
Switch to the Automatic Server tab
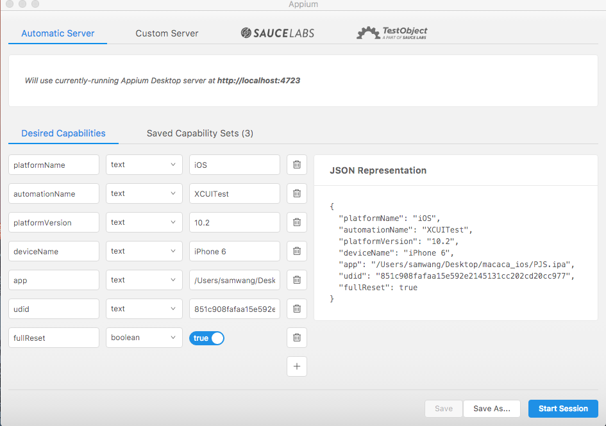pyautogui.click(x=58, y=33)
